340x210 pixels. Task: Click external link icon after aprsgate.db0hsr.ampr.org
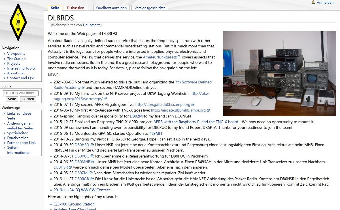(193, 105)
